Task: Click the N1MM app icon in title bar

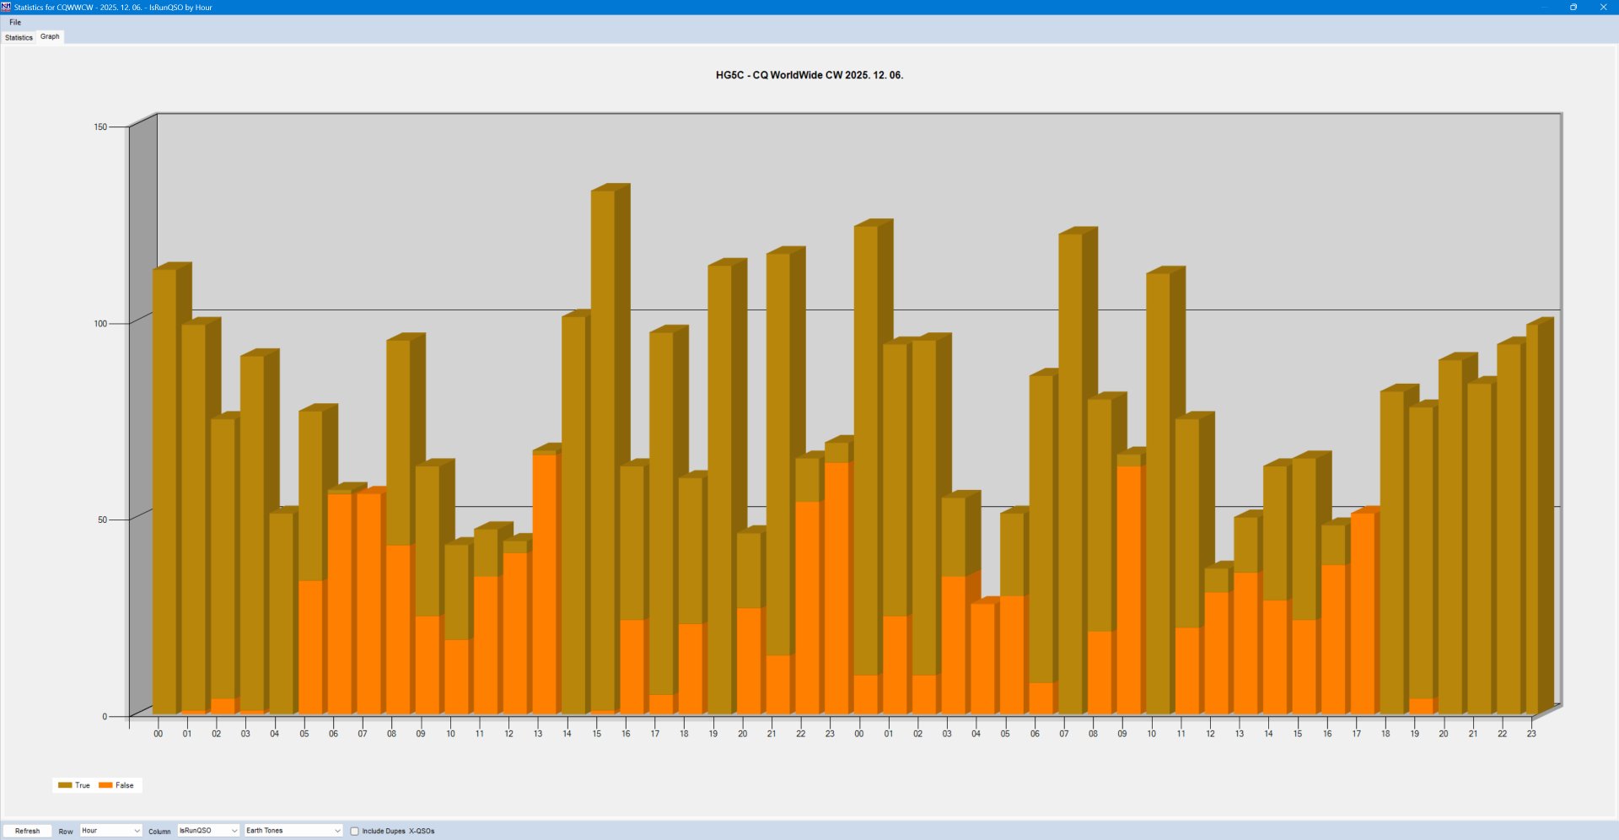Action: point(7,7)
